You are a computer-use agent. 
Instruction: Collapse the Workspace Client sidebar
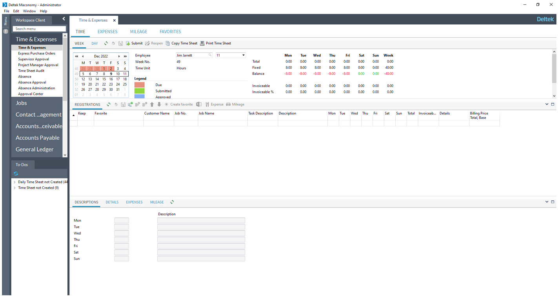[64, 19]
